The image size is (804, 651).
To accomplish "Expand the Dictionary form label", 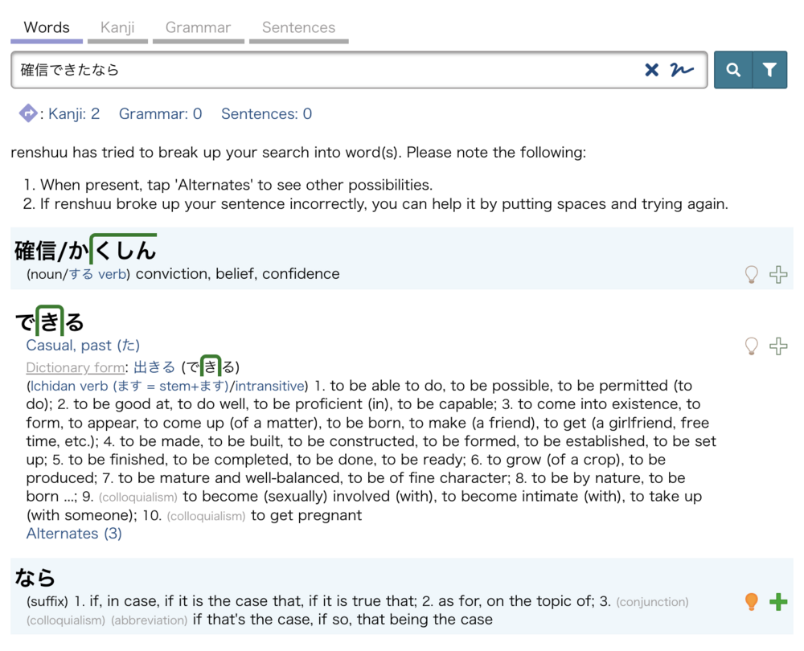I will point(76,367).
